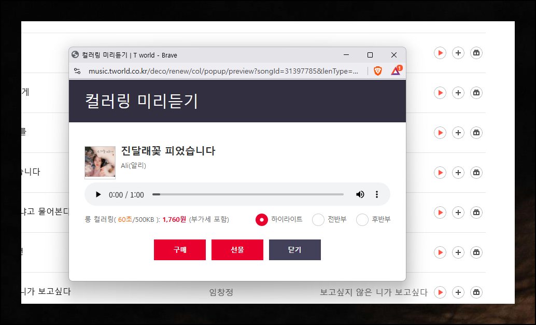Click the globe icon in popup title bar

75,54
